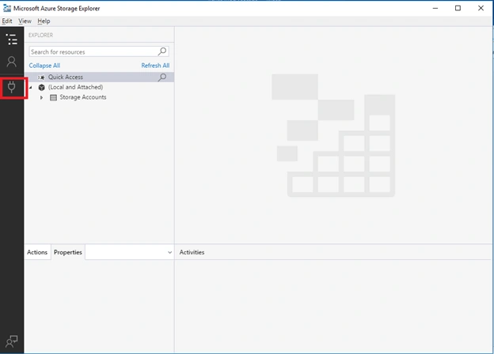The height and width of the screenshot is (354, 494).
Task: Open the Explorer tree view icon in sidebar
Action: pos(12,40)
